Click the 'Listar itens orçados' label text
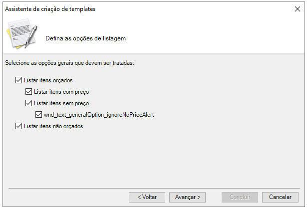 tap(48, 80)
